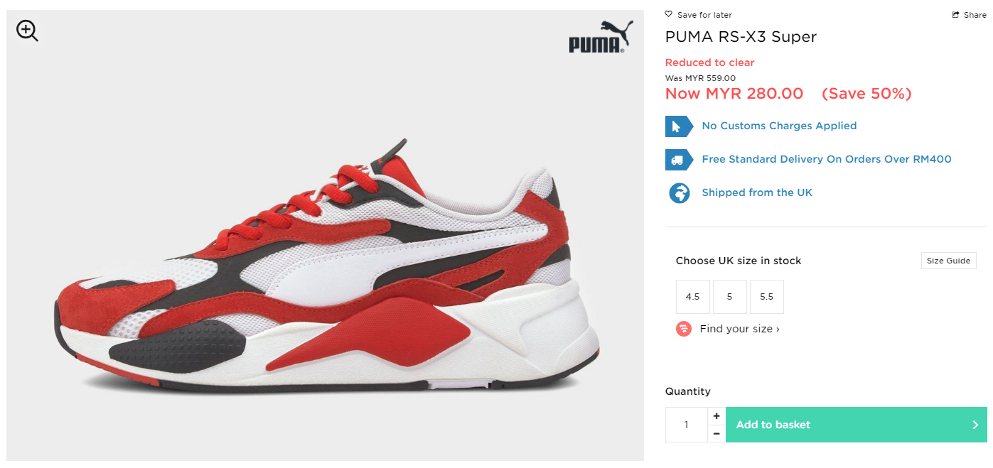This screenshot has width=993, height=468.
Task: Increase quantity with the plus stepper
Action: point(716,416)
